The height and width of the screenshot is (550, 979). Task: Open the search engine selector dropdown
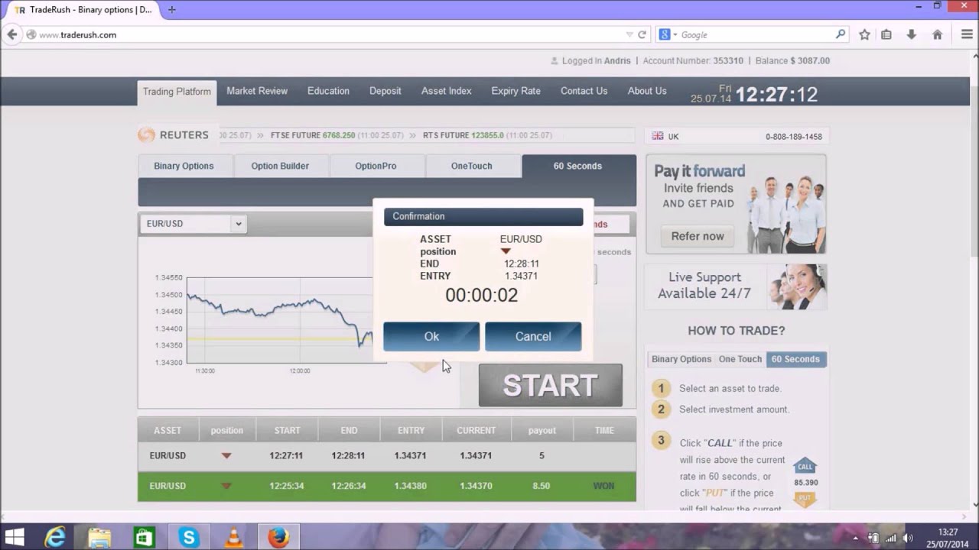pos(667,34)
